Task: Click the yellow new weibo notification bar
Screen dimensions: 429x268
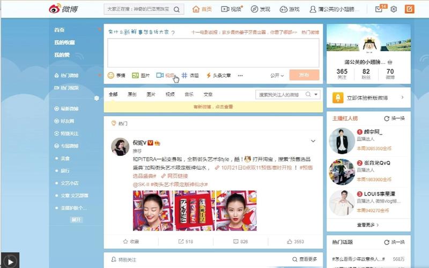Action: point(213,107)
